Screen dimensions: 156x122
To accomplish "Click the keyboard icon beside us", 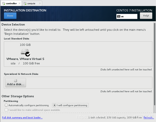I will point(119,17).
